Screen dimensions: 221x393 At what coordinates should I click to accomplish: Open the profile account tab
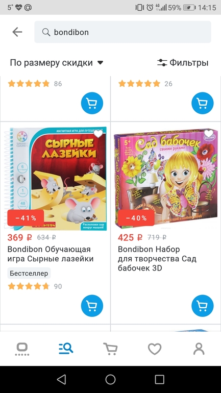click(199, 349)
